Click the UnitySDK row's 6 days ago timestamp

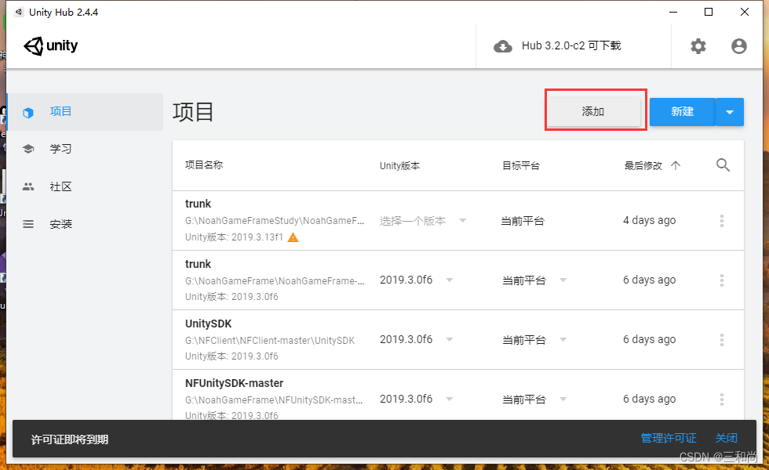[650, 339]
